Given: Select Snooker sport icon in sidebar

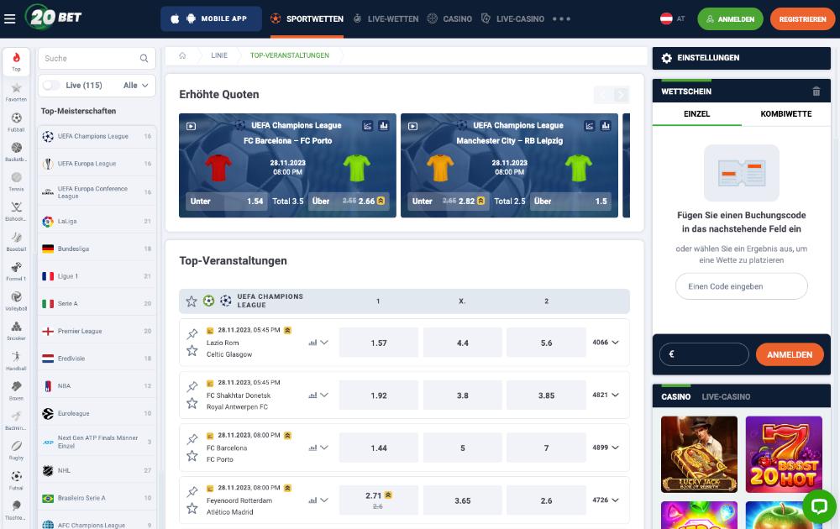Looking at the screenshot, I should (x=16, y=331).
